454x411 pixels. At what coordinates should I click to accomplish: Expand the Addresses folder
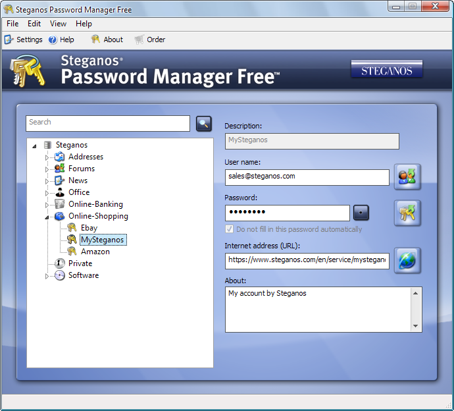[47, 157]
